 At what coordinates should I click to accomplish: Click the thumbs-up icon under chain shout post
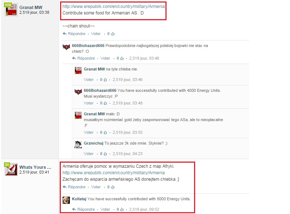coord(113,34)
